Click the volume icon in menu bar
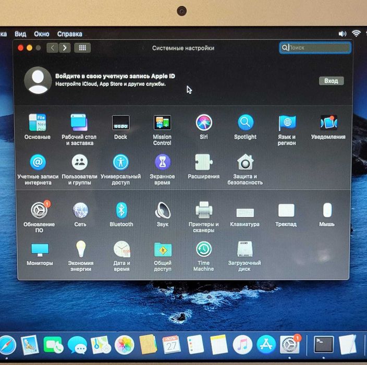367x365 pixels. coord(342,34)
